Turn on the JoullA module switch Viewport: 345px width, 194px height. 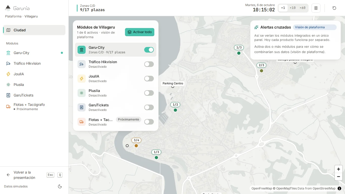(149, 79)
